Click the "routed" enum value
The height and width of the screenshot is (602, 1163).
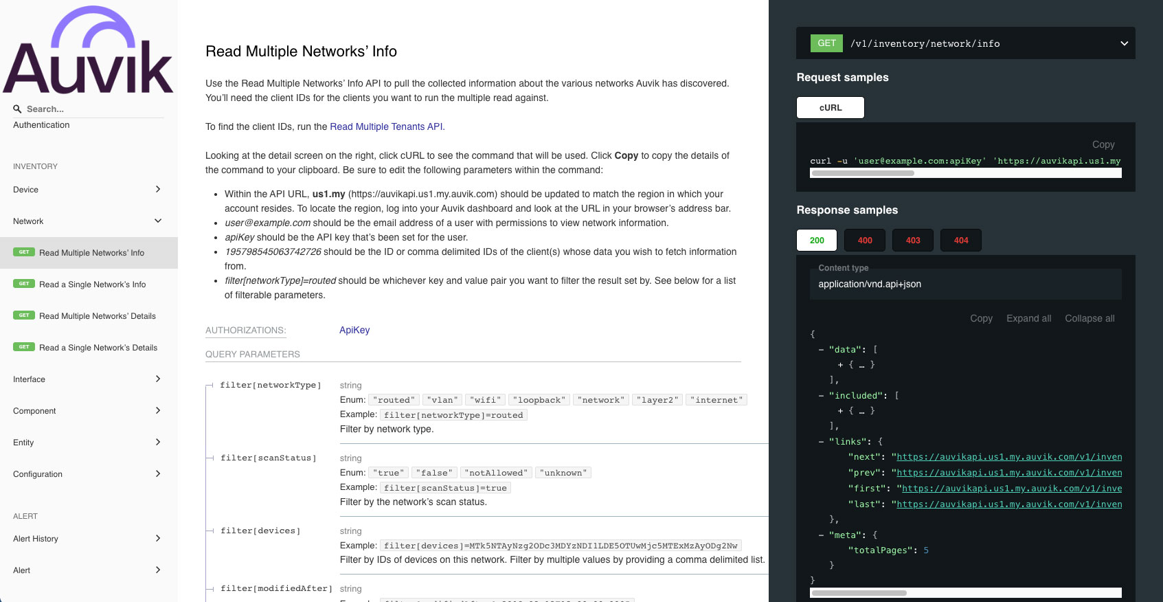pos(394,400)
